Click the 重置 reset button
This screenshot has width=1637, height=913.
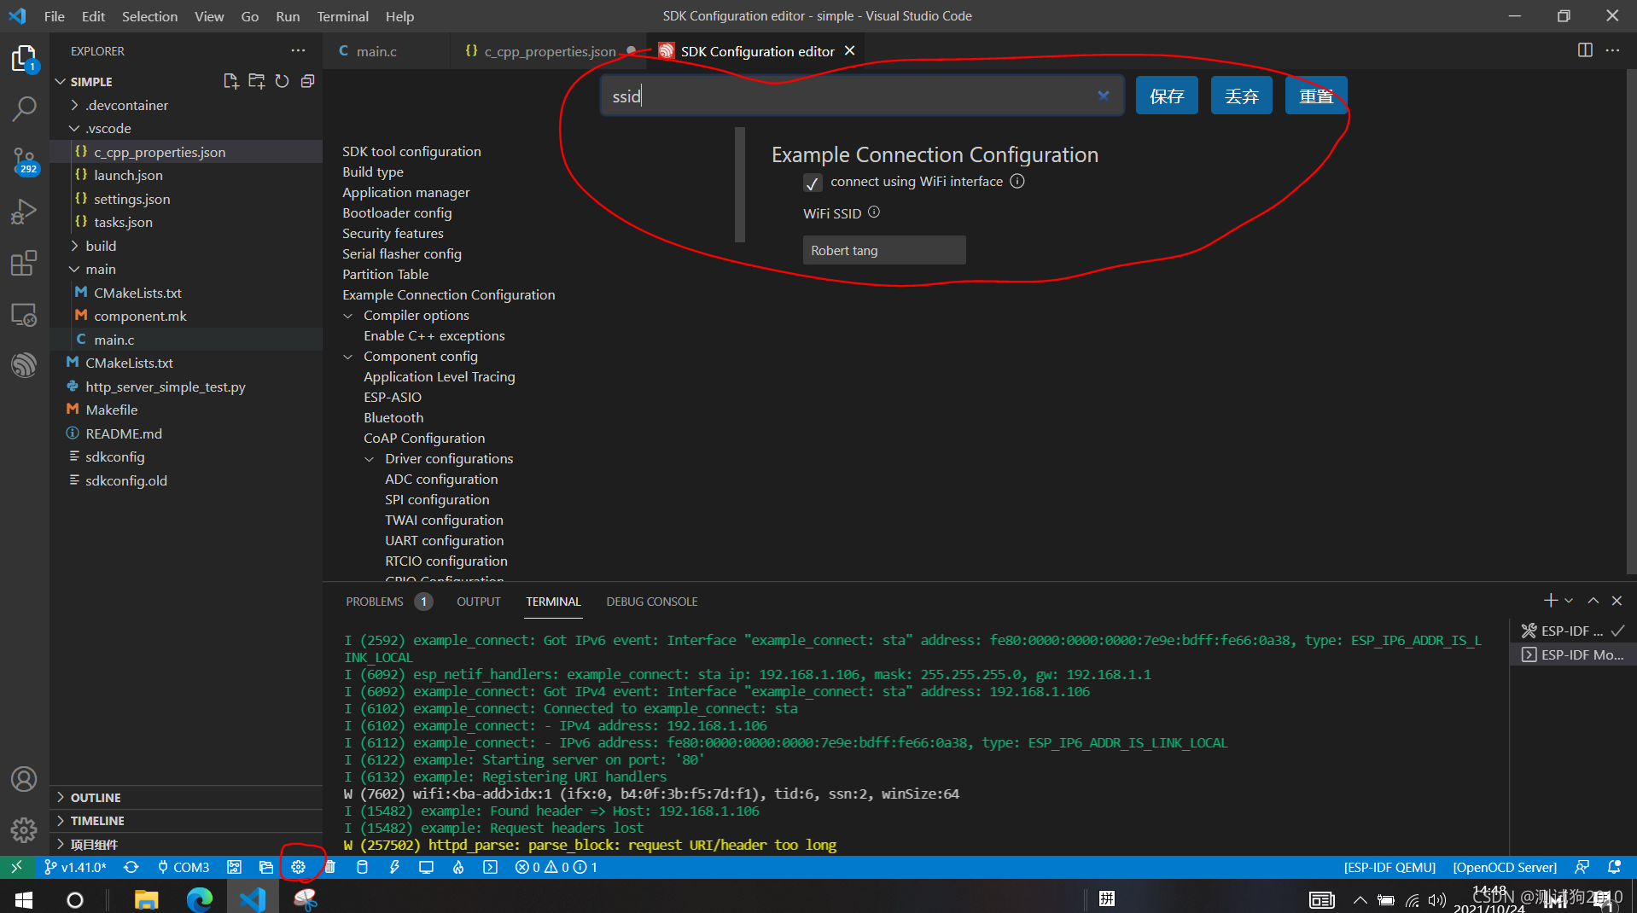(1316, 96)
